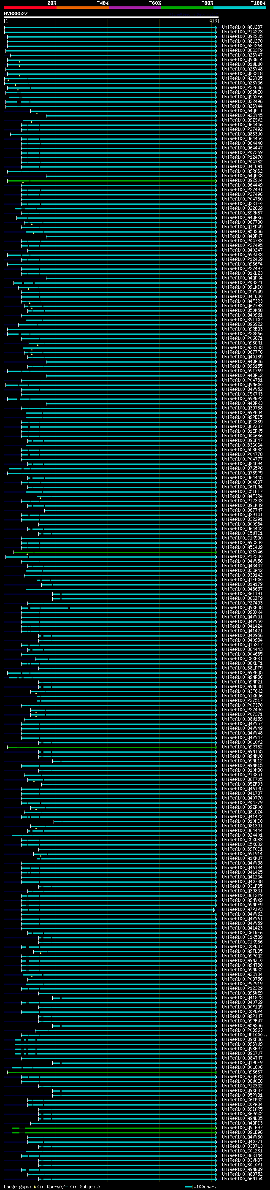Viewport: 270px width, 1190px height.
Task: Click the green alignment bar for UniRef100_Q9ZSJ4
Action: click(x=112, y=181)
